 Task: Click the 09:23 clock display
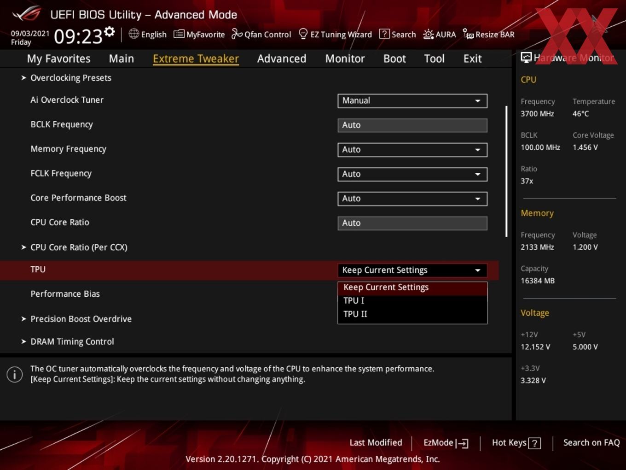click(78, 36)
